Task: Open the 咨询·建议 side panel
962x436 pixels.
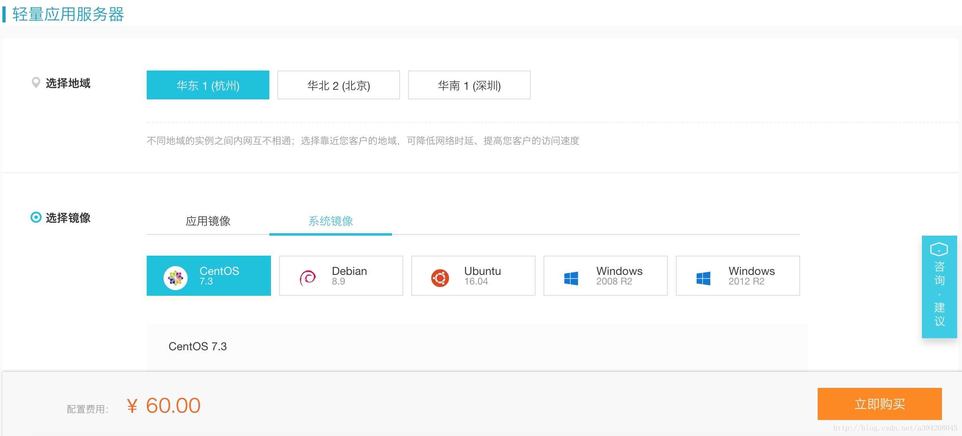Action: pyautogui.click(x=939, y=295)
